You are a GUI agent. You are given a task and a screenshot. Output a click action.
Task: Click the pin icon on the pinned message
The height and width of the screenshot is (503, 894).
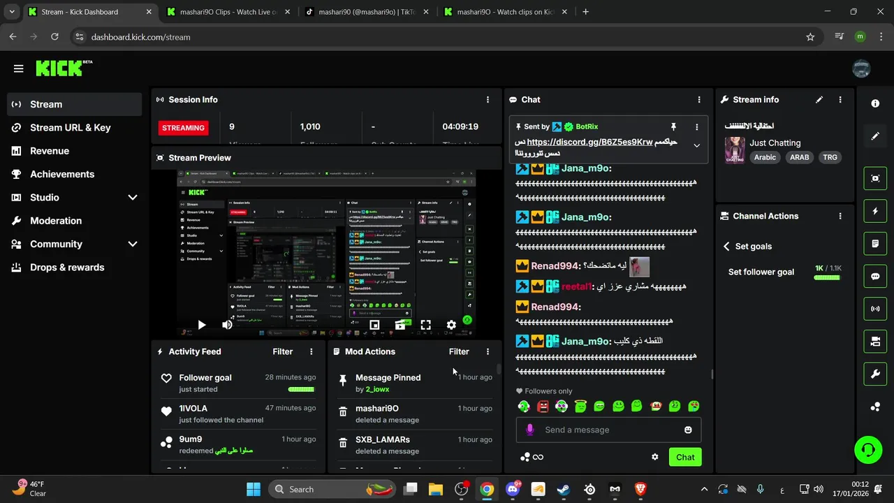click(x=673, y=126)
